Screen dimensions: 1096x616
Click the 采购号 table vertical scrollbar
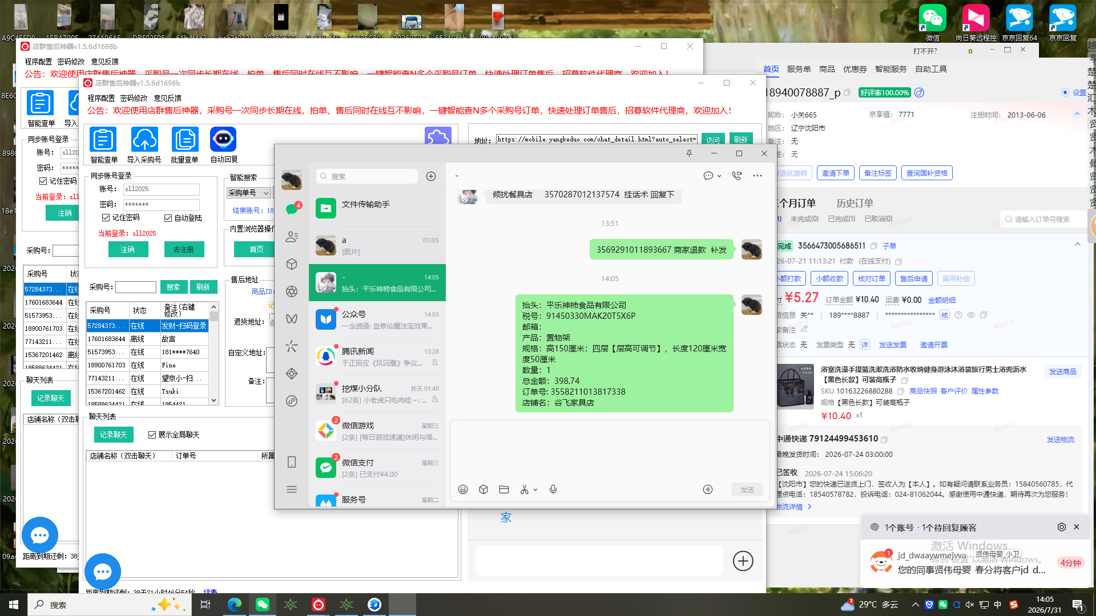click(214, 354)
